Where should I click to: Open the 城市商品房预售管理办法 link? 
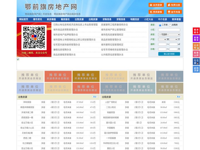click(x=66, y=30)
